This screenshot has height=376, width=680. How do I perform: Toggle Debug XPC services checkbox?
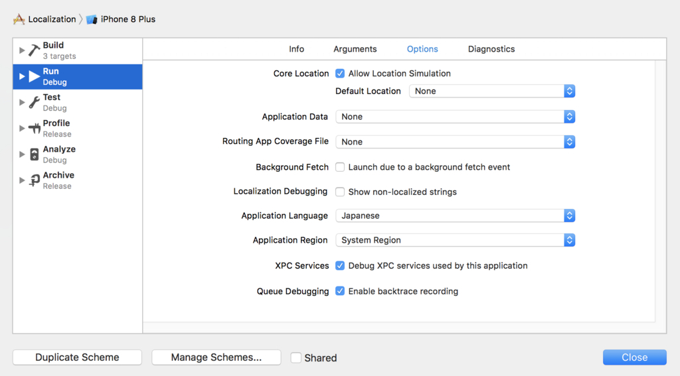click(x=340, y=265)
